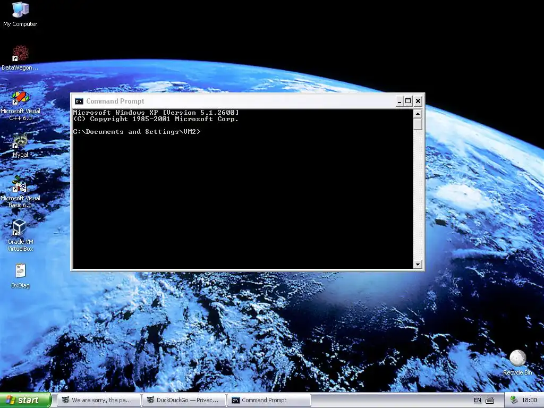Select the Recycle Bin icon
The image size is (544, 408).
tap(517, 362)
